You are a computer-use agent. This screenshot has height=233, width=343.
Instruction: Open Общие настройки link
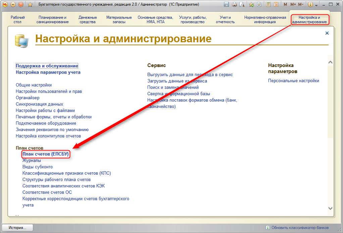(x=34, y=85)
